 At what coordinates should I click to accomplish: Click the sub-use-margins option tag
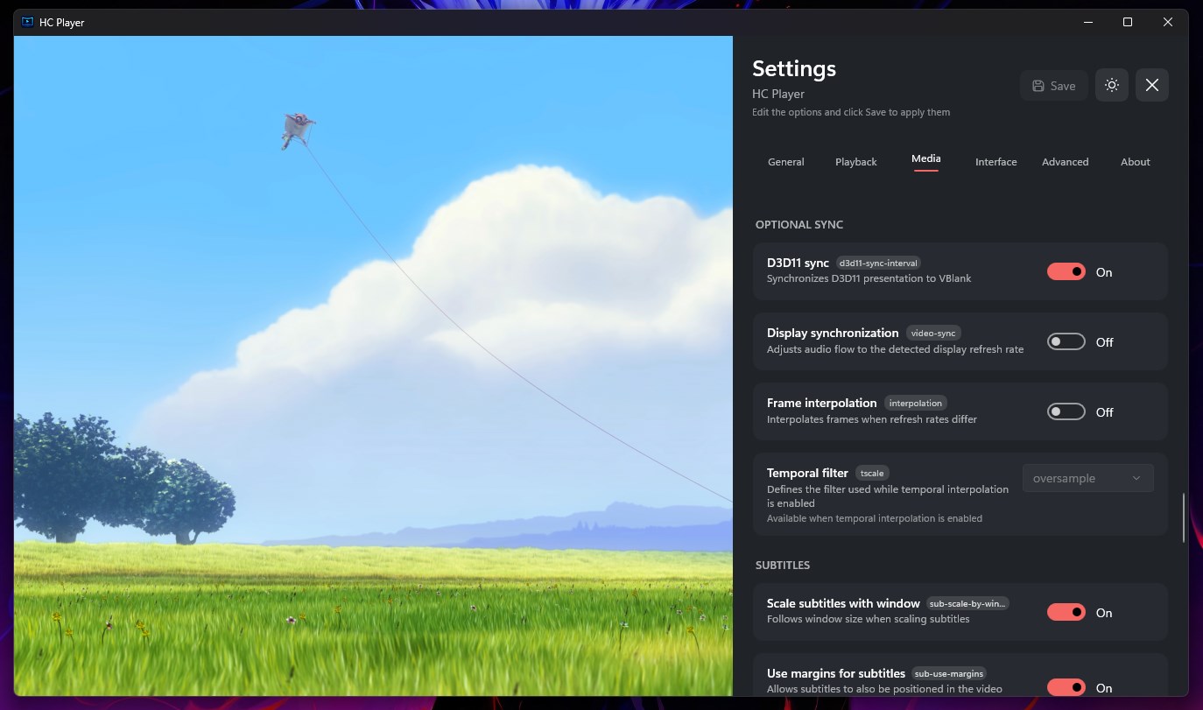(x=949, y=673)
